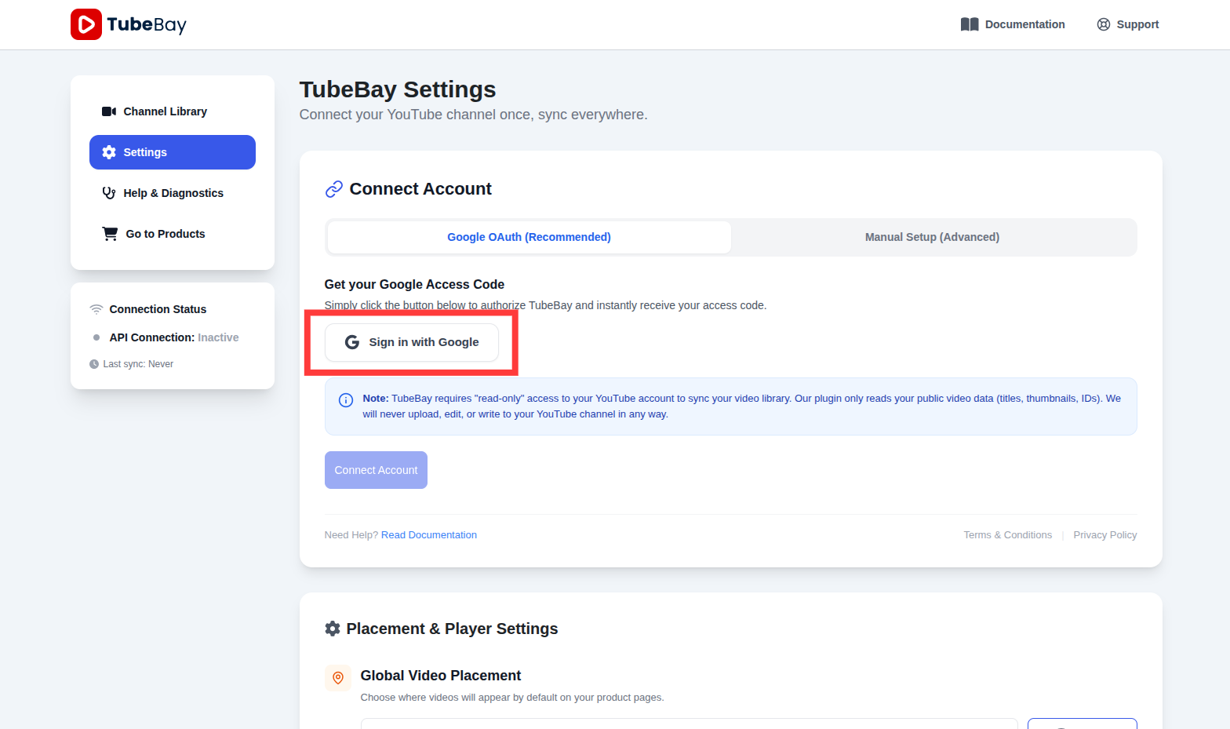Click the gear icon beside Placement & Player Settings

pyautogui.click(x=333, y=628)
